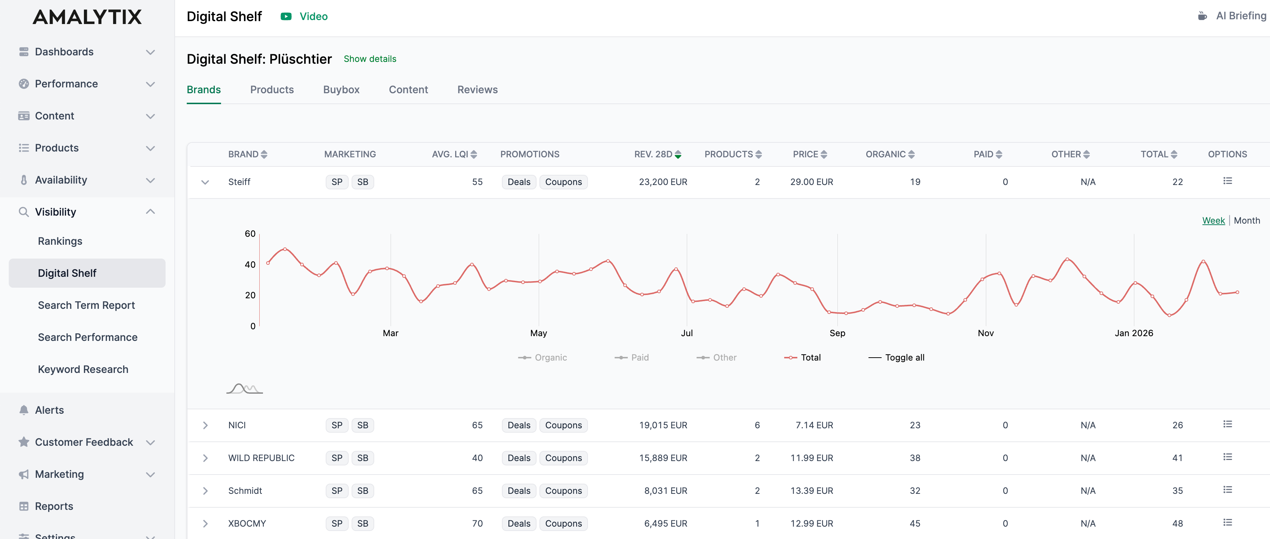The width and height of the screenshot is (1270, 539).
Task: Toggle the Organic series in chart legend
Action: tap(542, 358)
